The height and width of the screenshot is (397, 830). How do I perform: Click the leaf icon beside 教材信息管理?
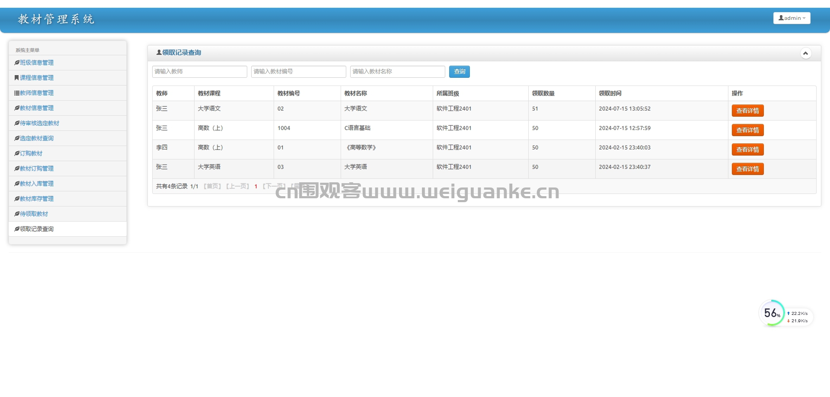17,108
